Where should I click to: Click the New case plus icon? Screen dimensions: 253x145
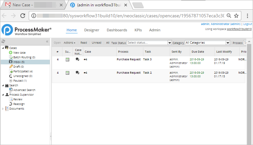tap(11, 53)
